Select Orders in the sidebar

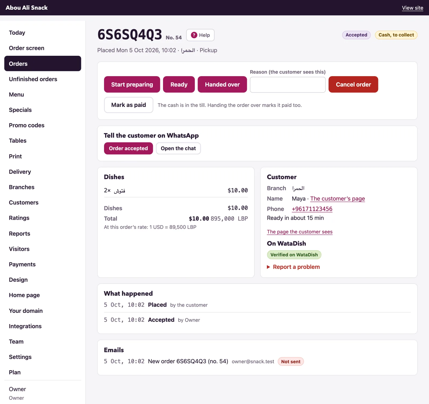point(43,64)
